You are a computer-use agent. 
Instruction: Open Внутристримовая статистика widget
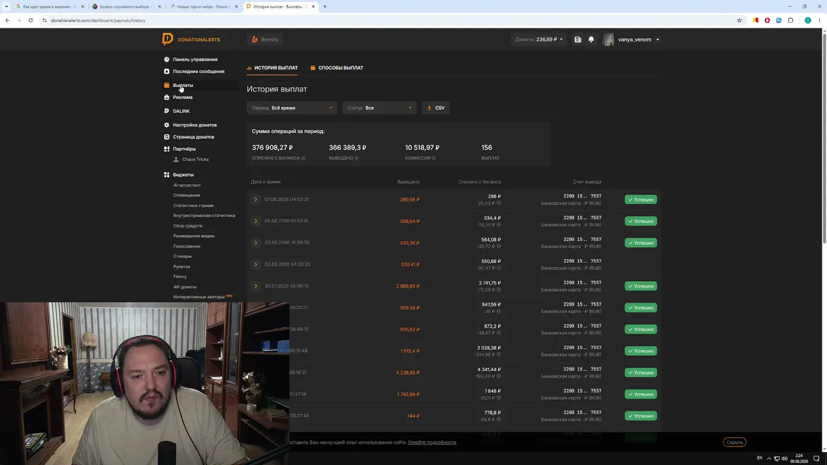pyautogui.click(x=204, y=216)
